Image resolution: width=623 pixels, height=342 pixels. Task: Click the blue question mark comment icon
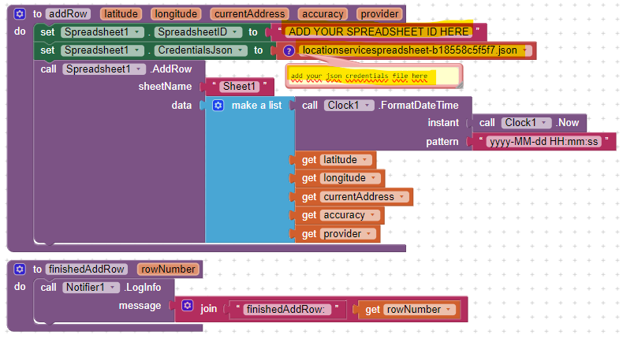(x=289, y=50)
